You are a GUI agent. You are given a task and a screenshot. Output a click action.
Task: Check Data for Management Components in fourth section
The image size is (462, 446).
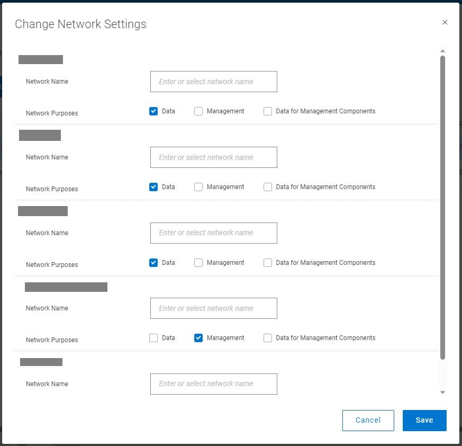pos(267,338)
